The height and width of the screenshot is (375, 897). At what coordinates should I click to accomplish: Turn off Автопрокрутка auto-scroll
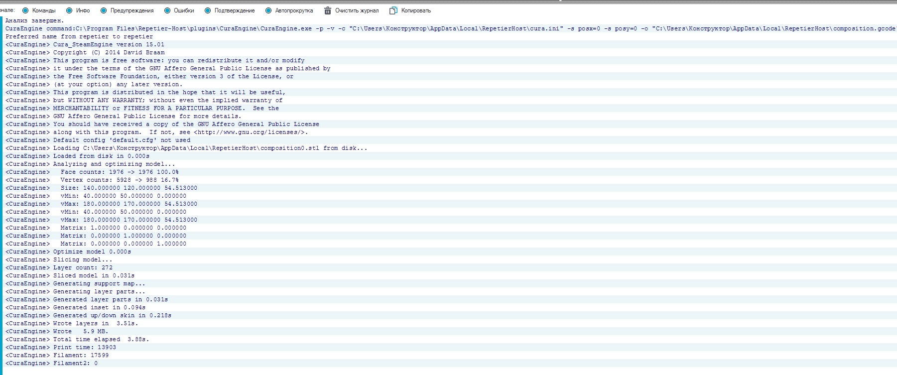tap(268, 10)
